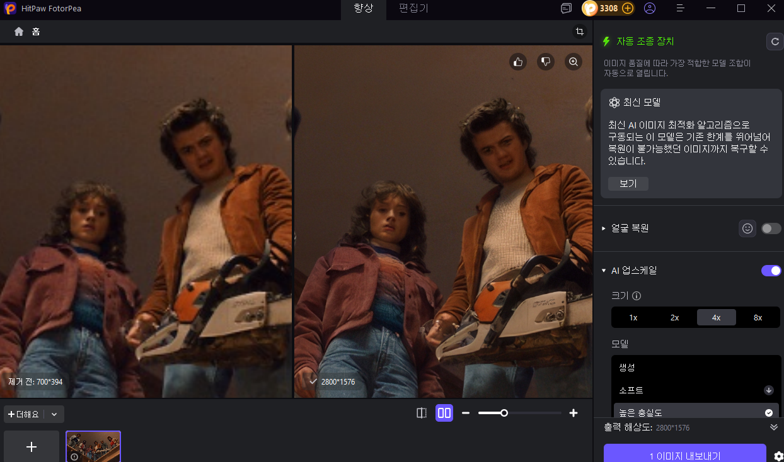Expand the face restoration section

(x=603, y=228)
